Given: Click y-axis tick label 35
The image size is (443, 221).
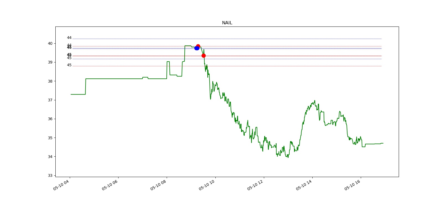Looking at the screenshot, I should pyautogui.click(x=50, y=138).
